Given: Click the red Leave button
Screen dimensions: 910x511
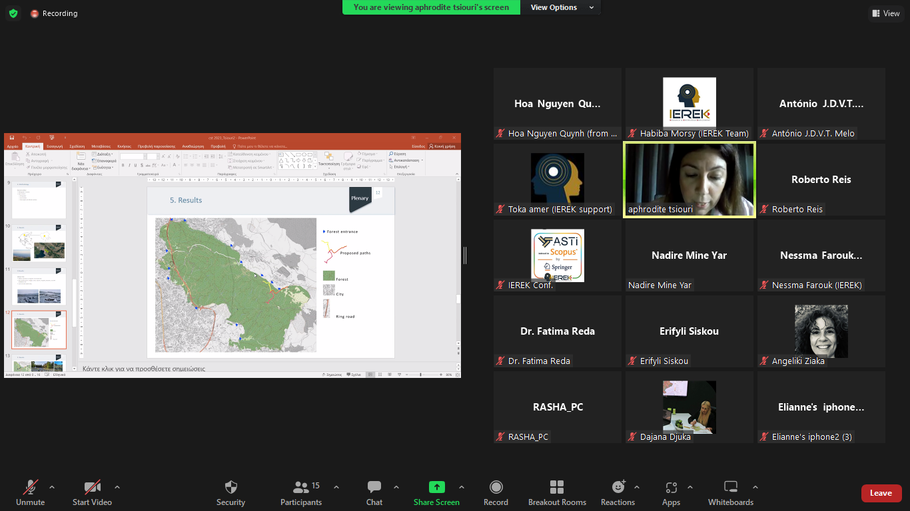Looking at the screenshot, I should 881,493.
